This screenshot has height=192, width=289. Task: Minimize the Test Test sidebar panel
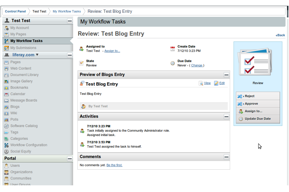pos(70,21)
